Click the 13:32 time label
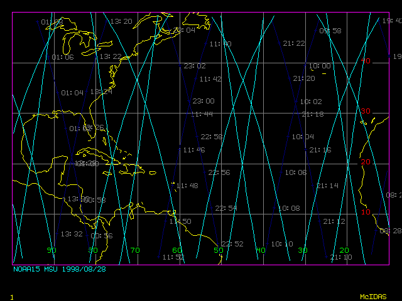Image resolution: width=402 pixels, height=301 pixels. 72,234
